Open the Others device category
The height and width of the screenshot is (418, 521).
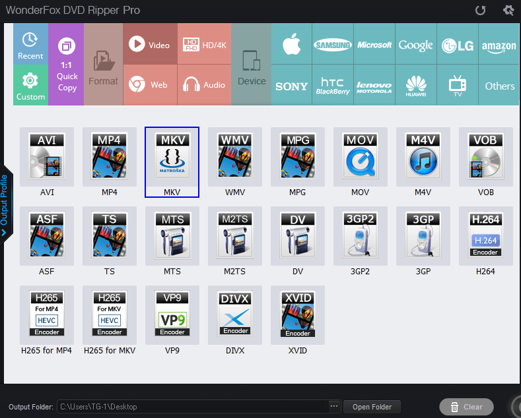(499, 85)
